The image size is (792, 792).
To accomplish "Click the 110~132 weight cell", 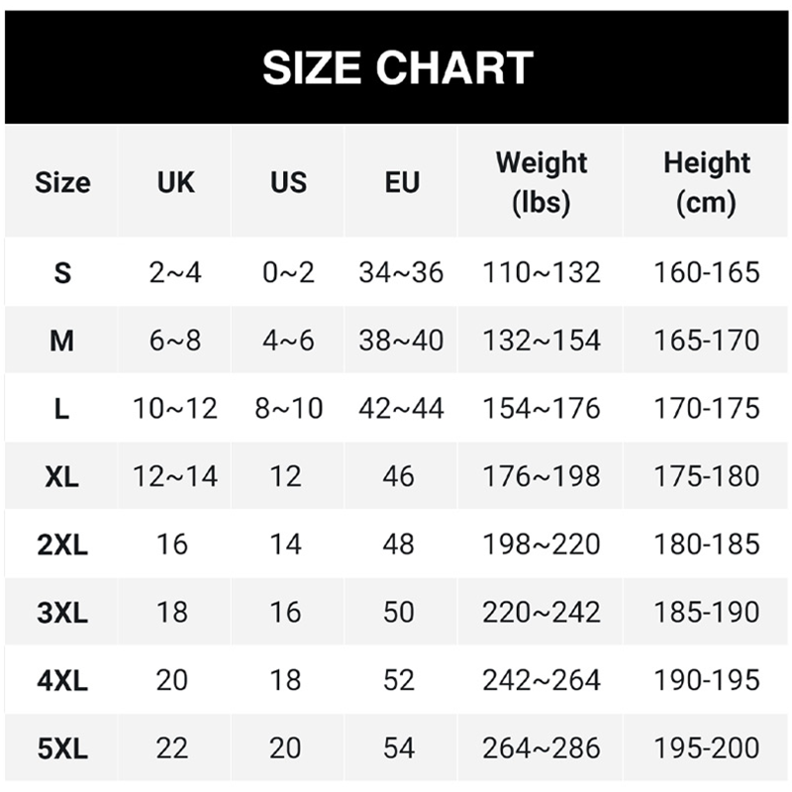I will coord(542,272).
